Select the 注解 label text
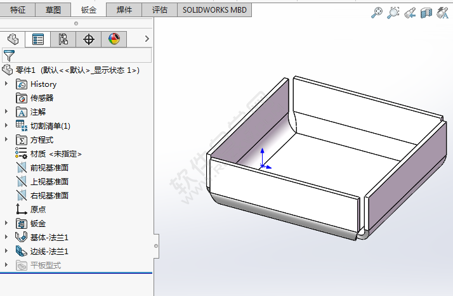 click(38, 112)
